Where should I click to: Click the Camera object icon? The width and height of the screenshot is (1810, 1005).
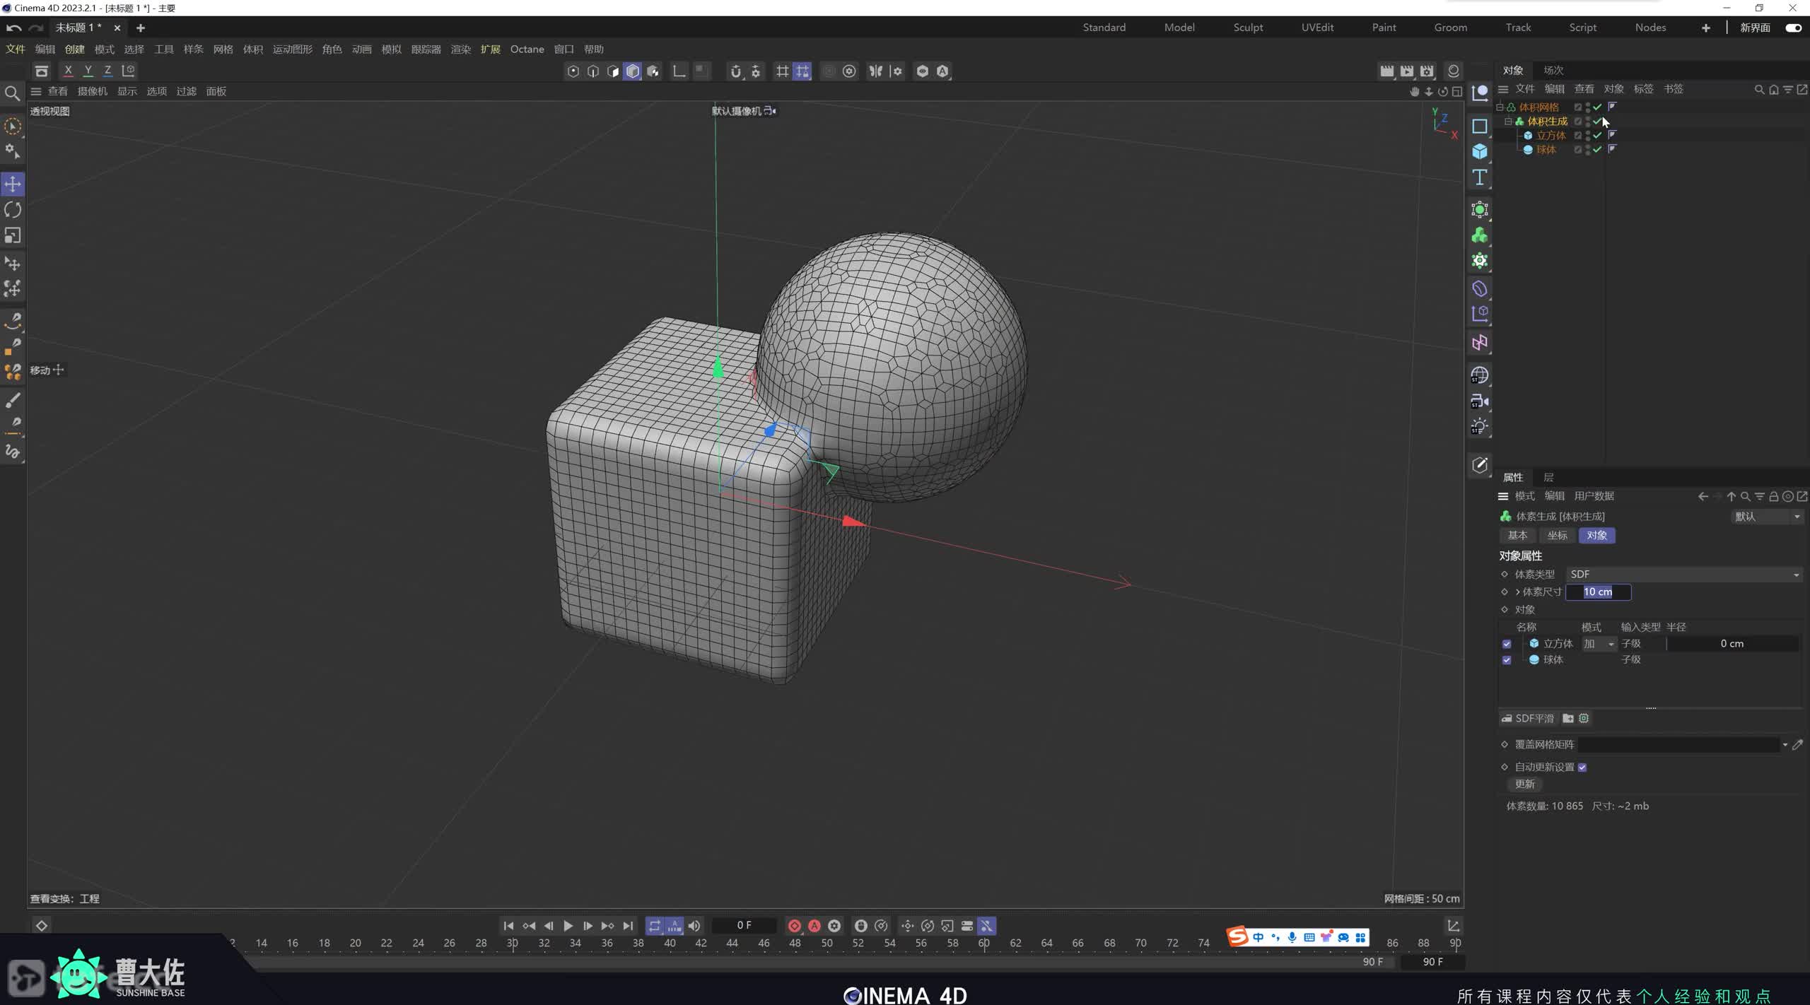(1480, 401)
